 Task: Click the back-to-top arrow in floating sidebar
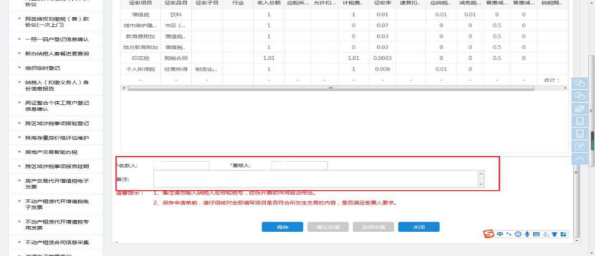click(x=579, y=158)
